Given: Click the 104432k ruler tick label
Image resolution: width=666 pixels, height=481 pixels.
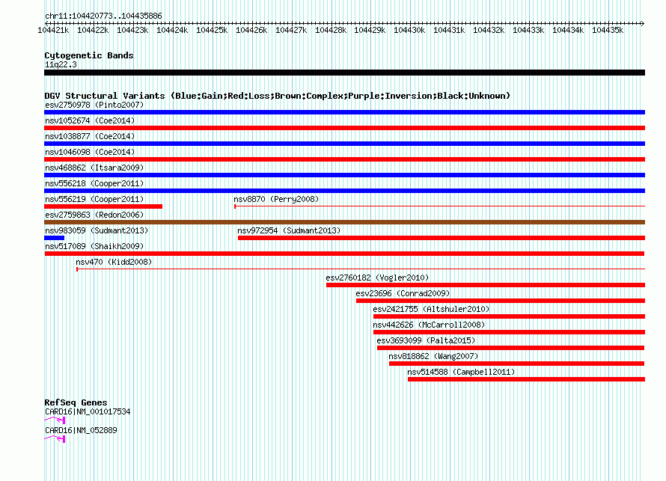Looking at the screenshot, I should (489, 30).
